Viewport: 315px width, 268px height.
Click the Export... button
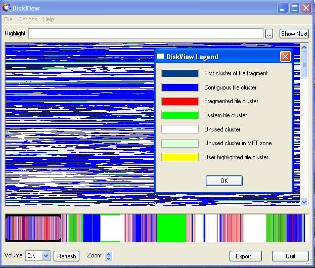tap(246, 256)
